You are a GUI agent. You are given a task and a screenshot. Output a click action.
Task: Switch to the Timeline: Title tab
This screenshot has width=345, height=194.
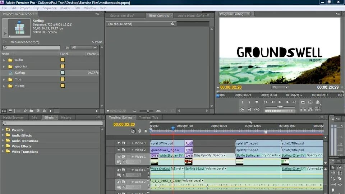tap(148, 117)
